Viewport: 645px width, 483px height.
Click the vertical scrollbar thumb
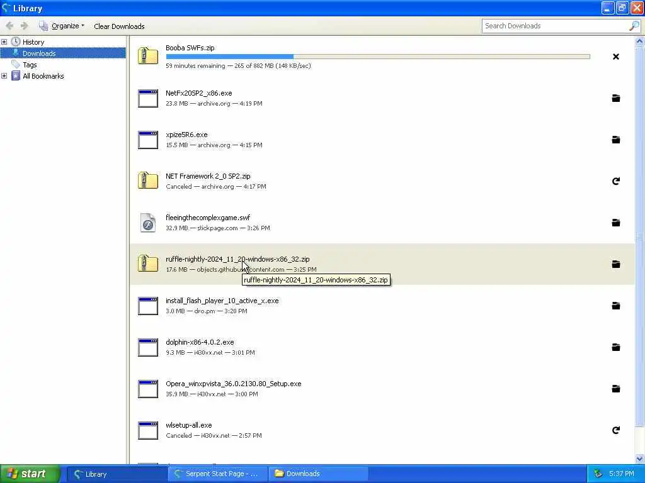point(640,236)
